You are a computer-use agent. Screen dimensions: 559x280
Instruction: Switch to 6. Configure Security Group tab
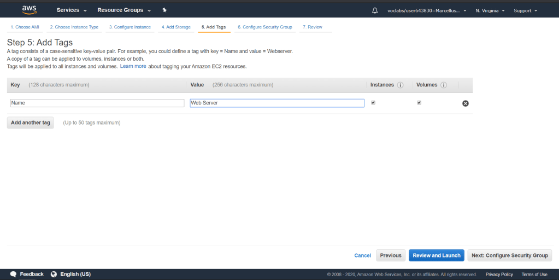point(264,27)
